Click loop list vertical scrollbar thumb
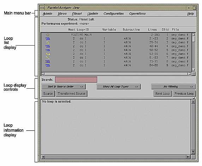 pos(194,39)
